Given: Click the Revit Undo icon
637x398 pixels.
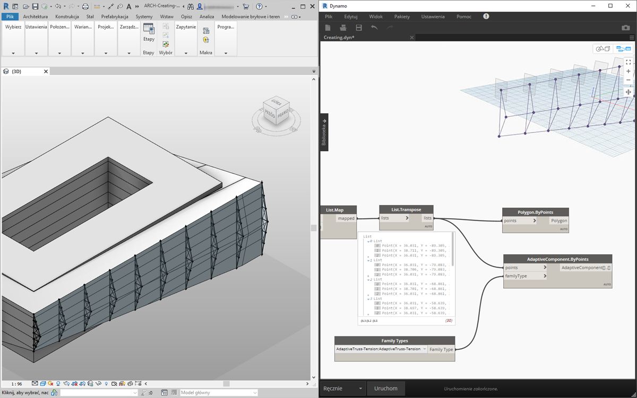Looking at the screenshot, I should [57, 6].
